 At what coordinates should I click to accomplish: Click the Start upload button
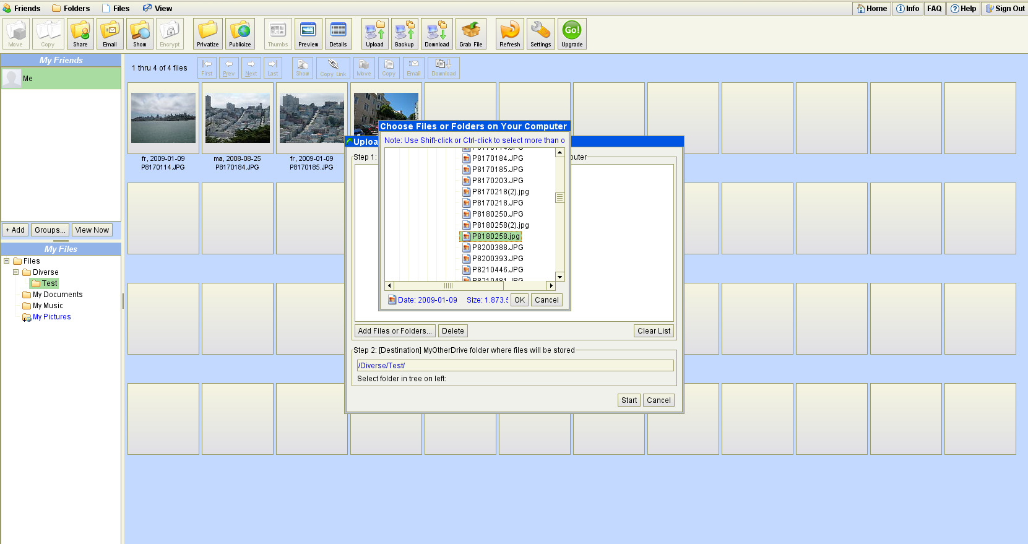[x=629, y=400]
